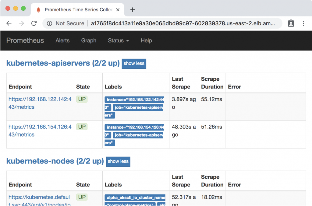Expand the Status dropdown menu
Viewport: 312px width, 206px height.
(119, 40)
